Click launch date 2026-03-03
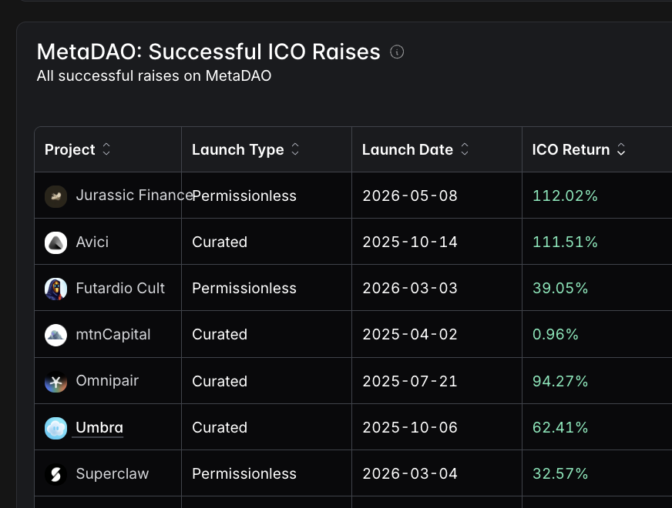The height and width of the screenshot is (508, 672). tap(410, 288)
